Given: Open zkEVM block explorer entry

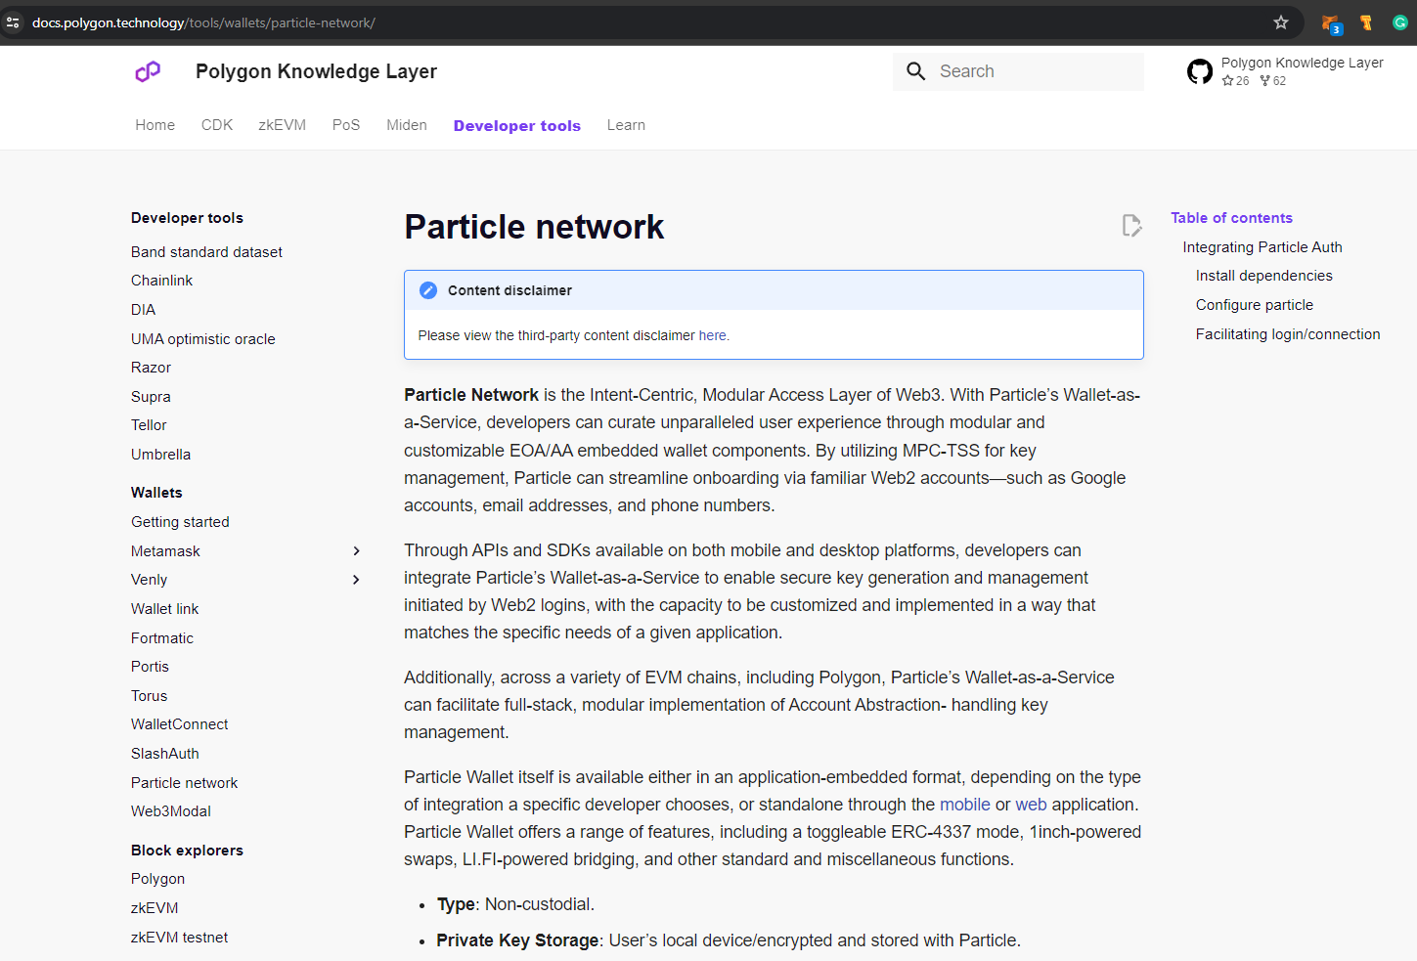Looking at the screenshot, I should click(155, 908).
